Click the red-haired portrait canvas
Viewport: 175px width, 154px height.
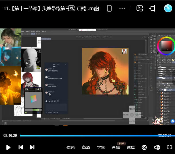point(105,71)
